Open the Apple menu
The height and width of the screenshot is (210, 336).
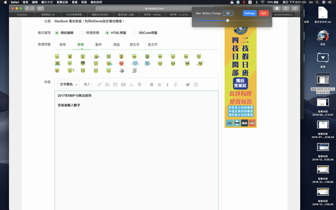coord(5,2)
